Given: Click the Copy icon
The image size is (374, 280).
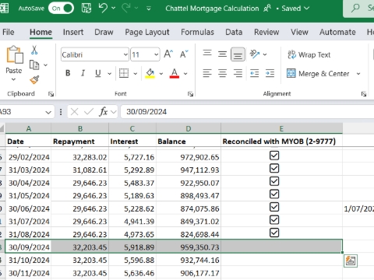Looking at the screenshot, I should point(34,65).
